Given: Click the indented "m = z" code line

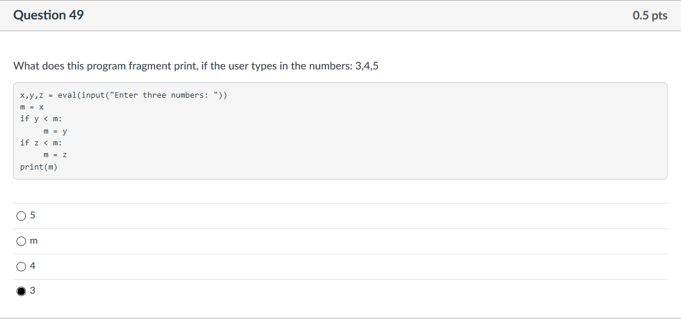Looking at the screenshot, I should coord(55,155).
